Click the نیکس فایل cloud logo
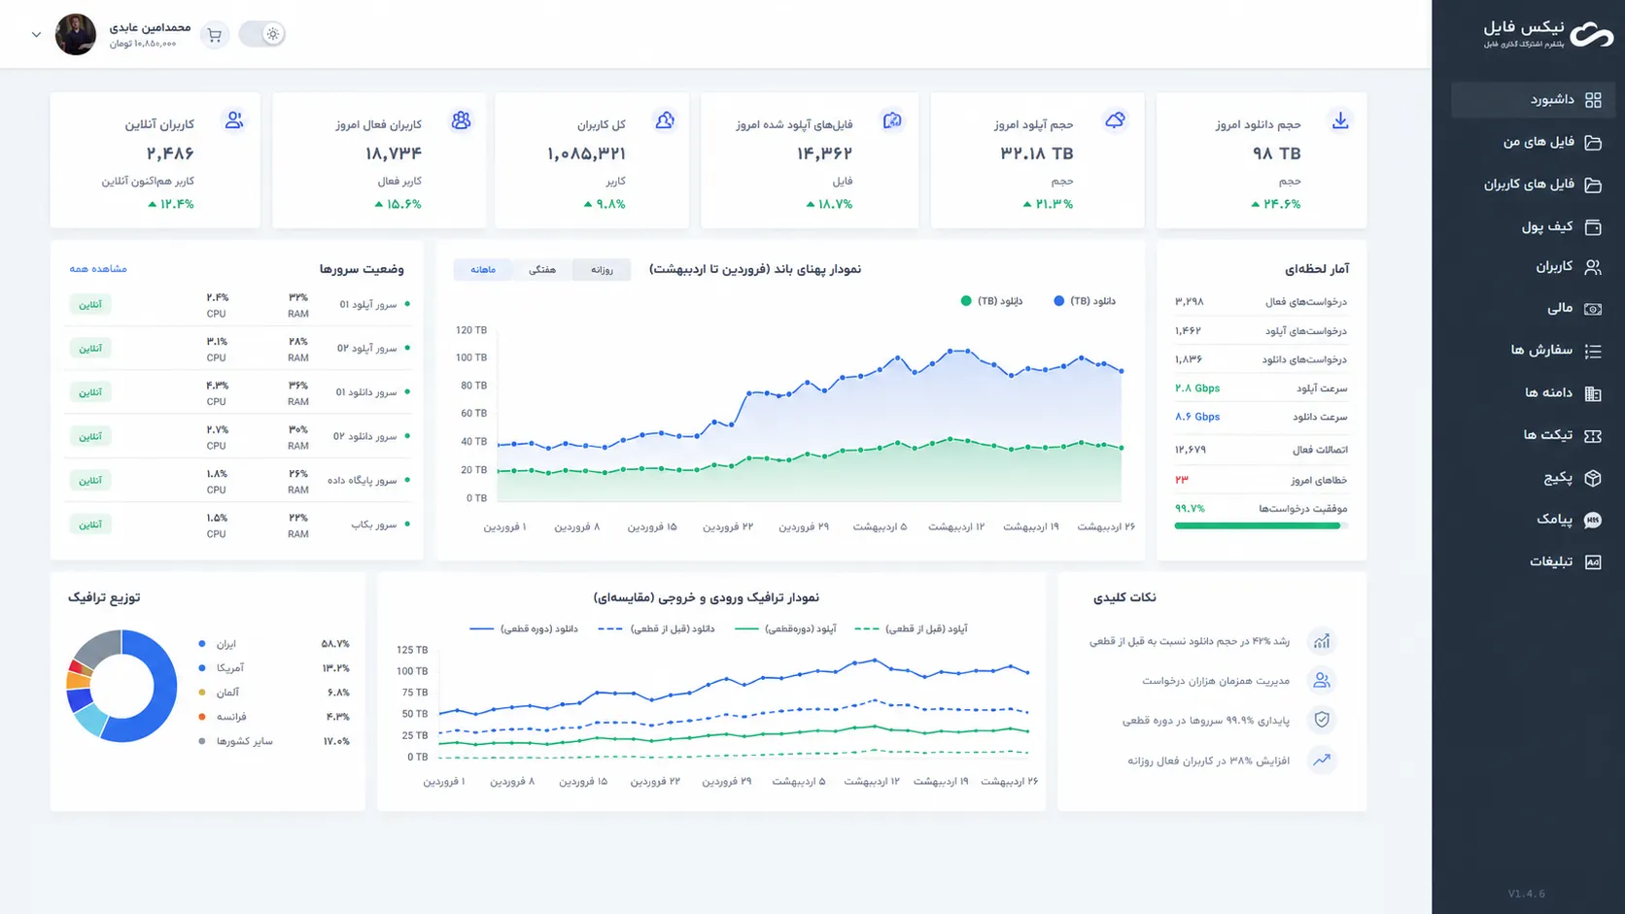Image resolution: width=1625 pixels, height=914 pixels. click(1592, 35)
